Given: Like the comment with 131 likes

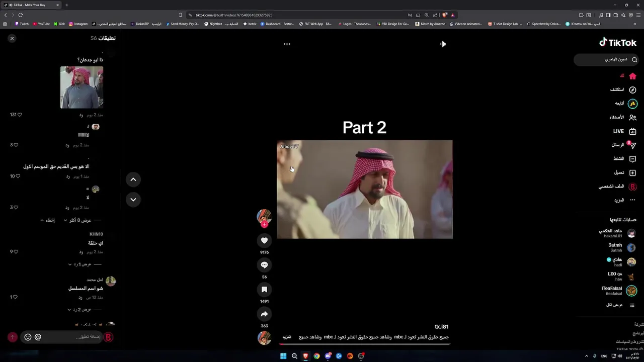Looking at the screenshot, I should pos(19,115).
